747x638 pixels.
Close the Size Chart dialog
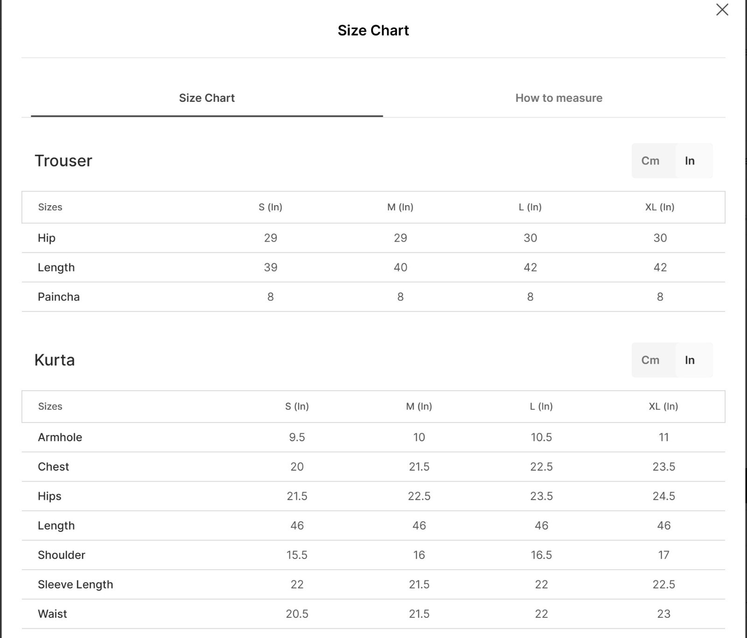pyautogui.click(x=722, y=10)
